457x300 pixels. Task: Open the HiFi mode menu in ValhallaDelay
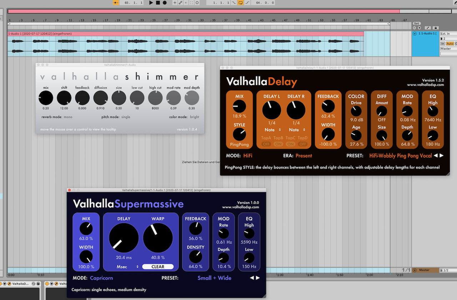[x=248, y=156]
